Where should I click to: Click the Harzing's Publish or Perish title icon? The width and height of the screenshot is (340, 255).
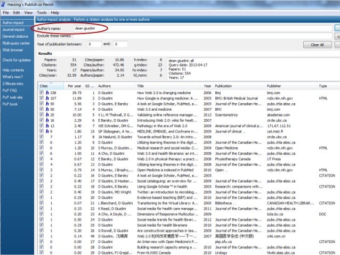pos(4,4)
